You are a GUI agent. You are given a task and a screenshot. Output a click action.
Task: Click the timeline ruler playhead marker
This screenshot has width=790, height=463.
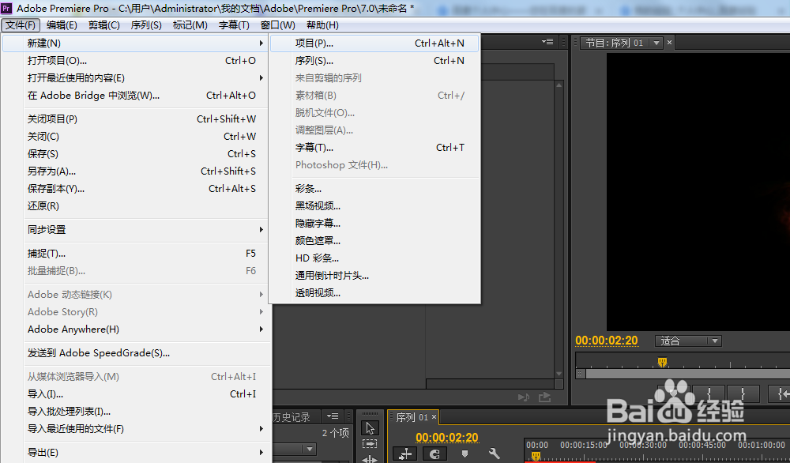coord(536,456)
